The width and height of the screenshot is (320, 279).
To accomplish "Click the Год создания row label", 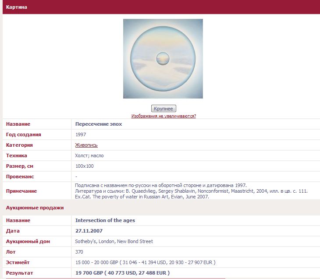I will 23,134.
